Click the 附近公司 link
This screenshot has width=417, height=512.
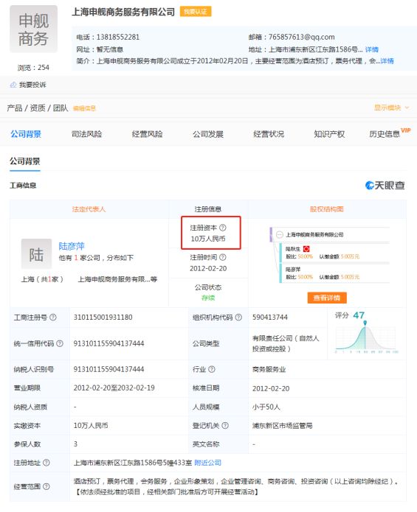[207, 463]
